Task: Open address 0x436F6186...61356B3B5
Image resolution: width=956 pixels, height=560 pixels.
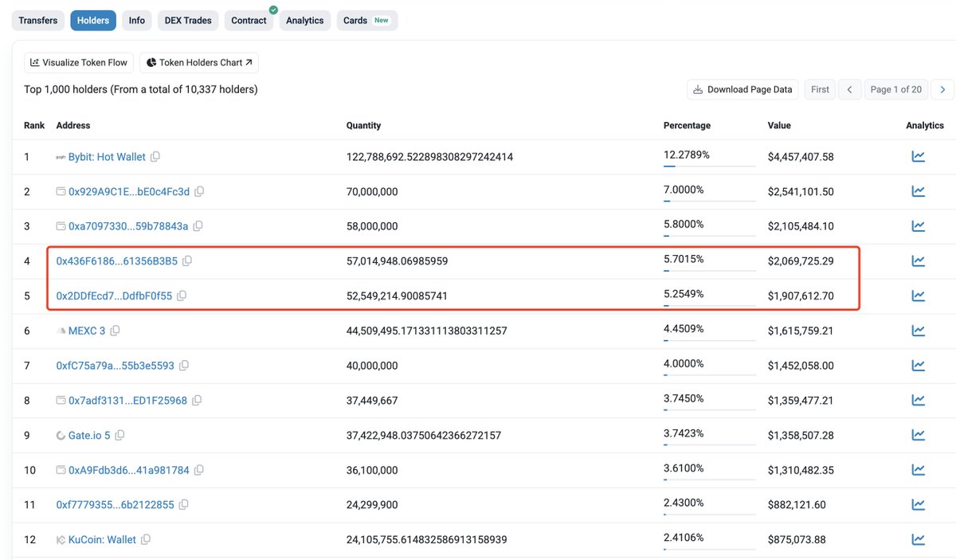Action: point(117,260)
